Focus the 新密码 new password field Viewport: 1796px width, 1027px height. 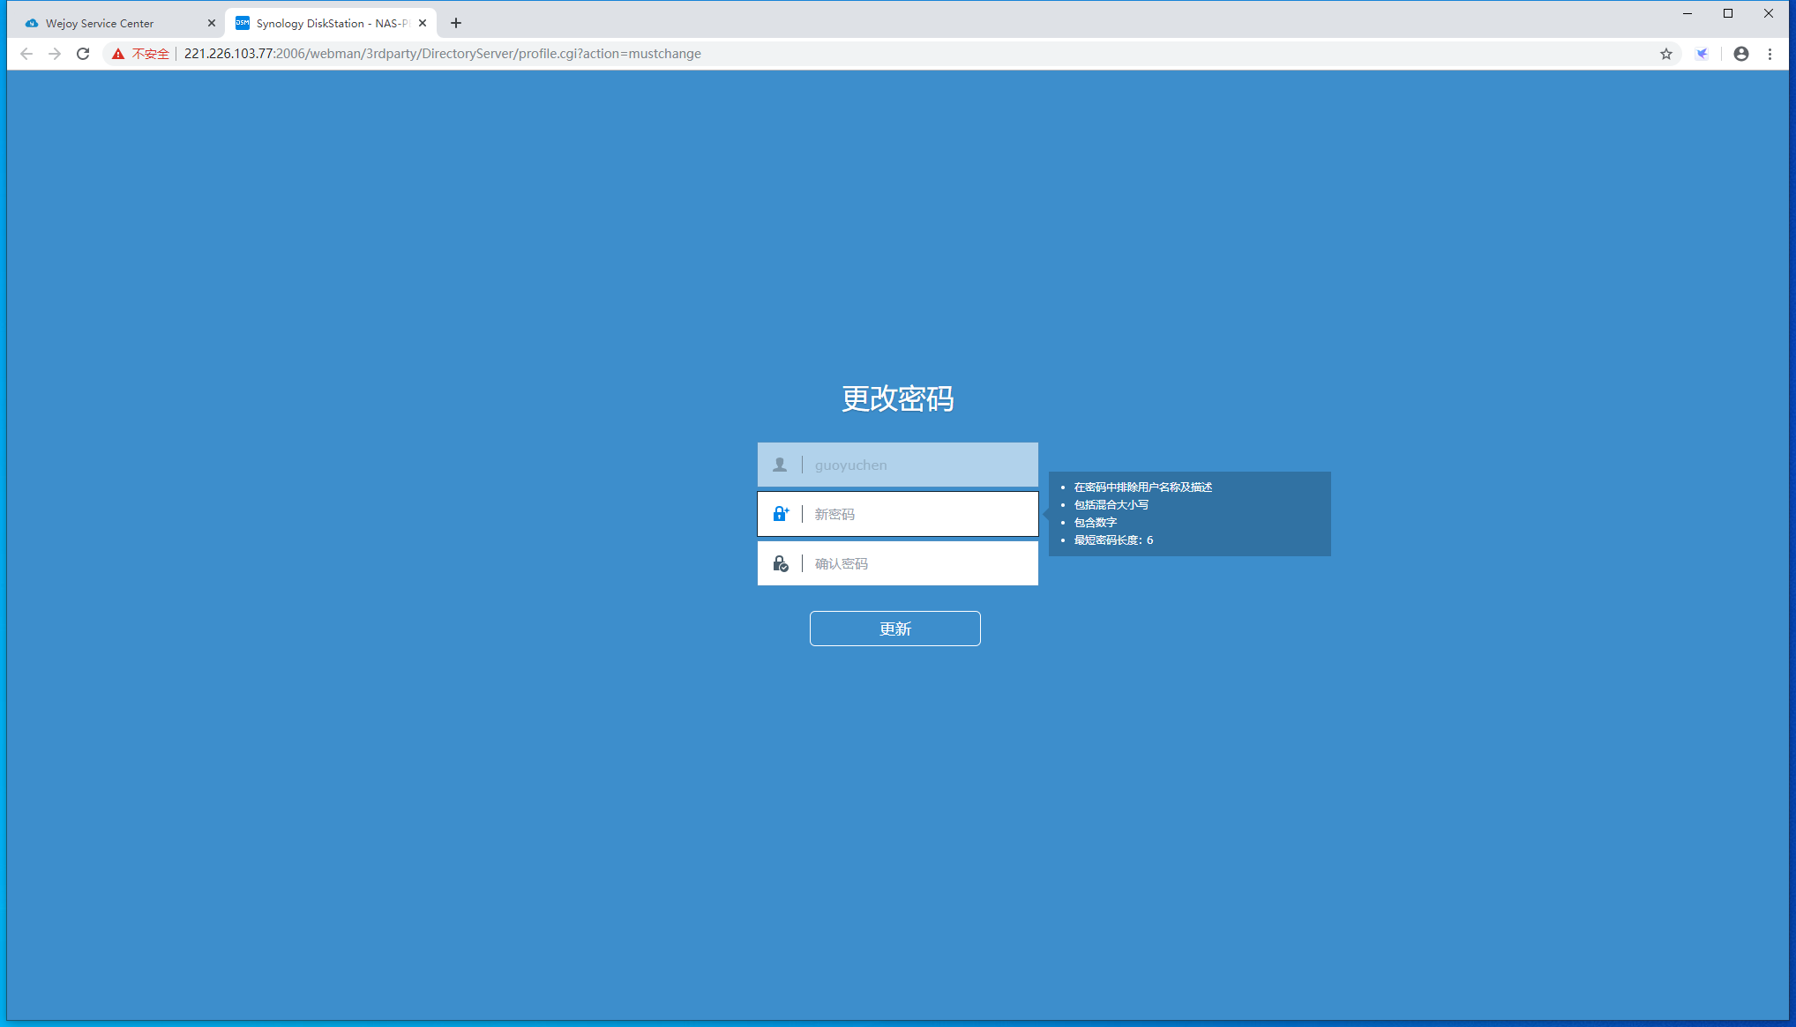pos(917,514)
